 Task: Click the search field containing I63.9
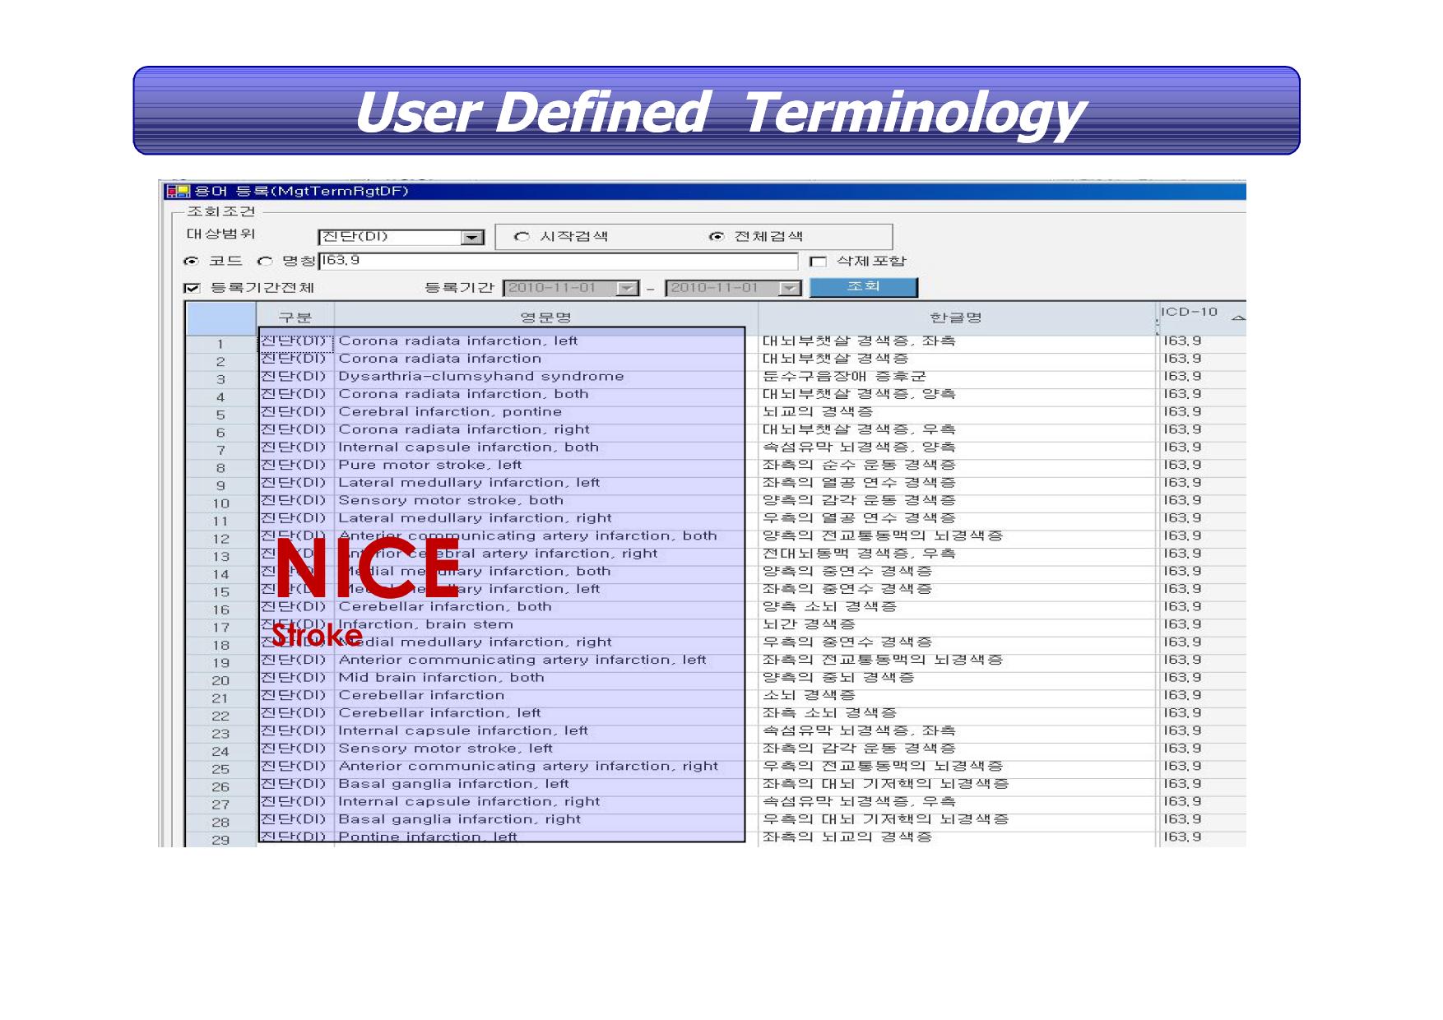559,262
